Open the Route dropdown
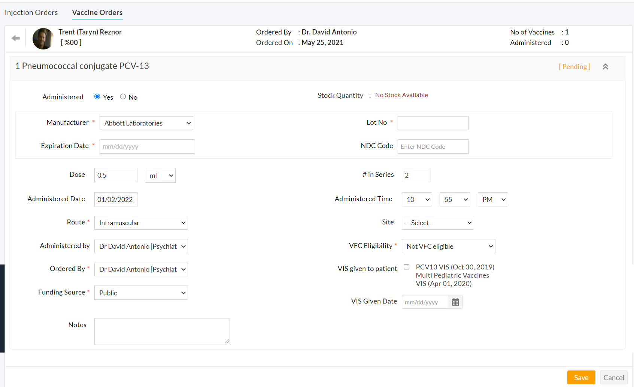Image resolution: width=634 pixels, height=387 pixels. [141, 223]
